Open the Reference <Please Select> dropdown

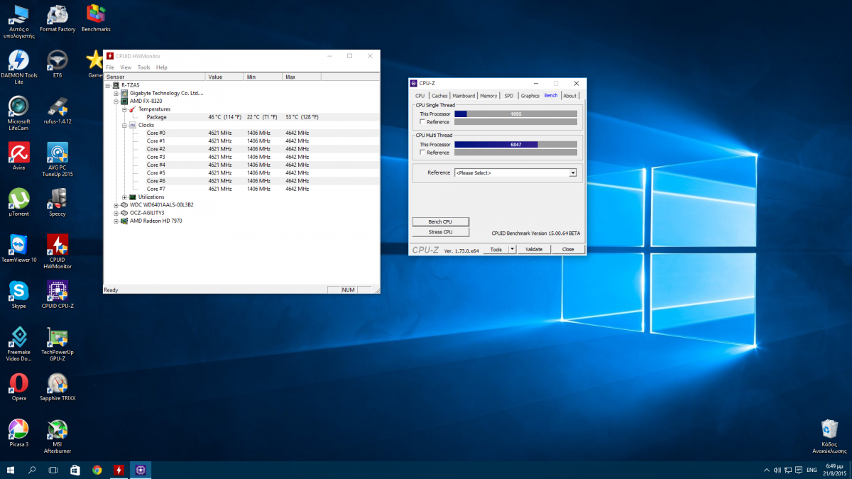coord(515,172)
